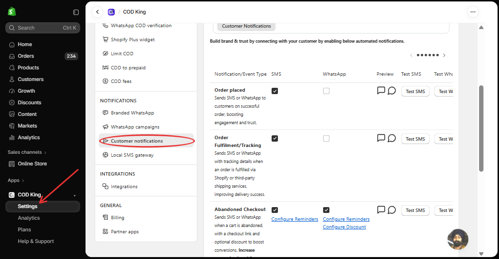Click the COD King sidebar app icon
This screenshot has height=259, width=499.
pos(12,195)
